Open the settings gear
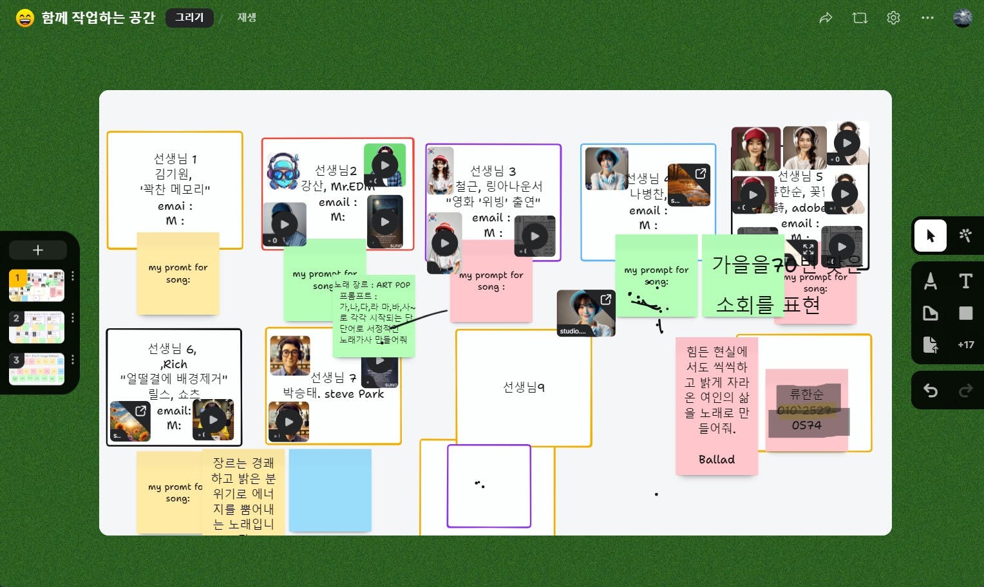This screenshot has height=587, width=984. pyautogui.click(x=893, y=18)
